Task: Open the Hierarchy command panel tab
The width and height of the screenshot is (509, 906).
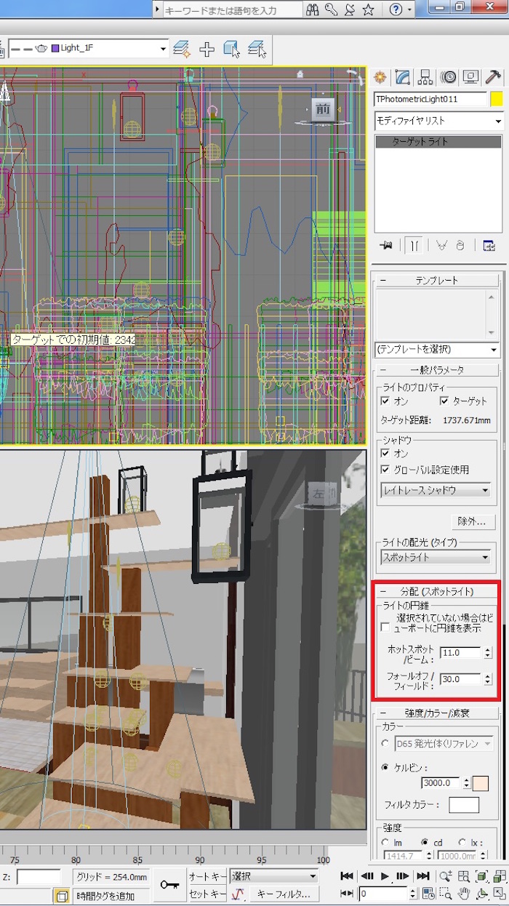Action: 425,77
